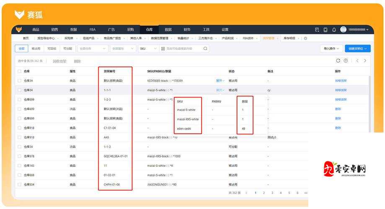Screen dimensions: 385x209
Task: Click the 可分配 status cell in the 1-1-2 row
Action: point(233,147)
